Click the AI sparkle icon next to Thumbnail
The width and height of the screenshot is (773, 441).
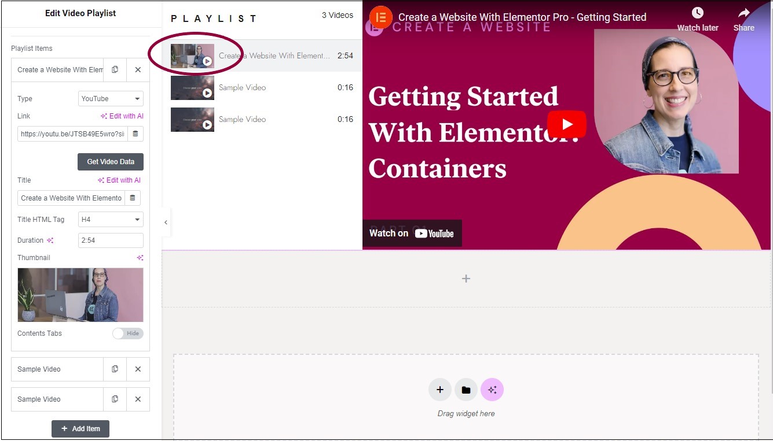tap(140, 258)
